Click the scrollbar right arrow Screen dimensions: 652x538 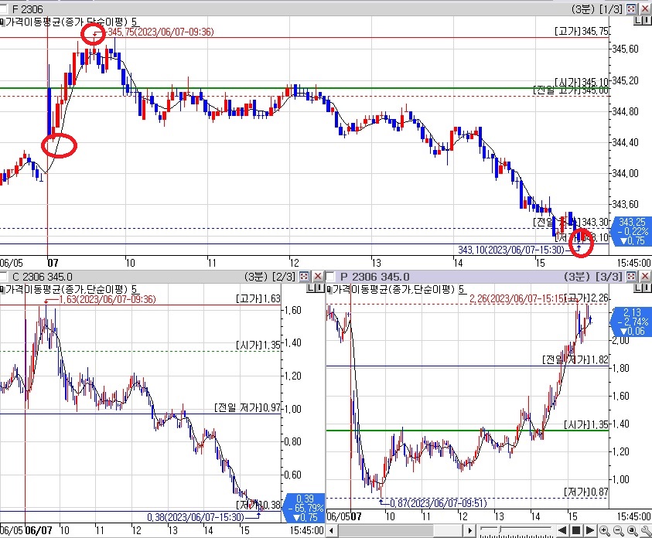[x=470, y=530]
